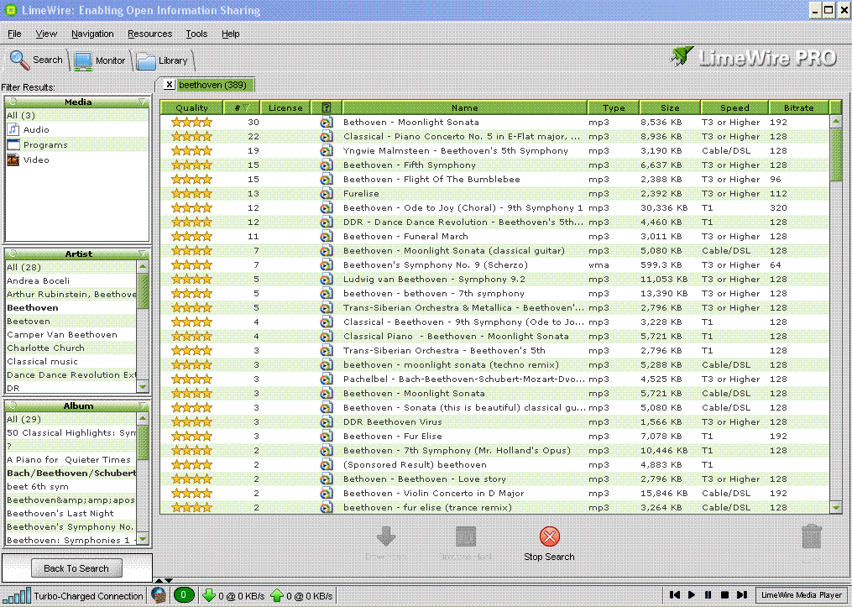The height and width of the screenshot is (607, 852).
Task: Open the Media filter header dropdown arrow
Action: click(143, 102)
